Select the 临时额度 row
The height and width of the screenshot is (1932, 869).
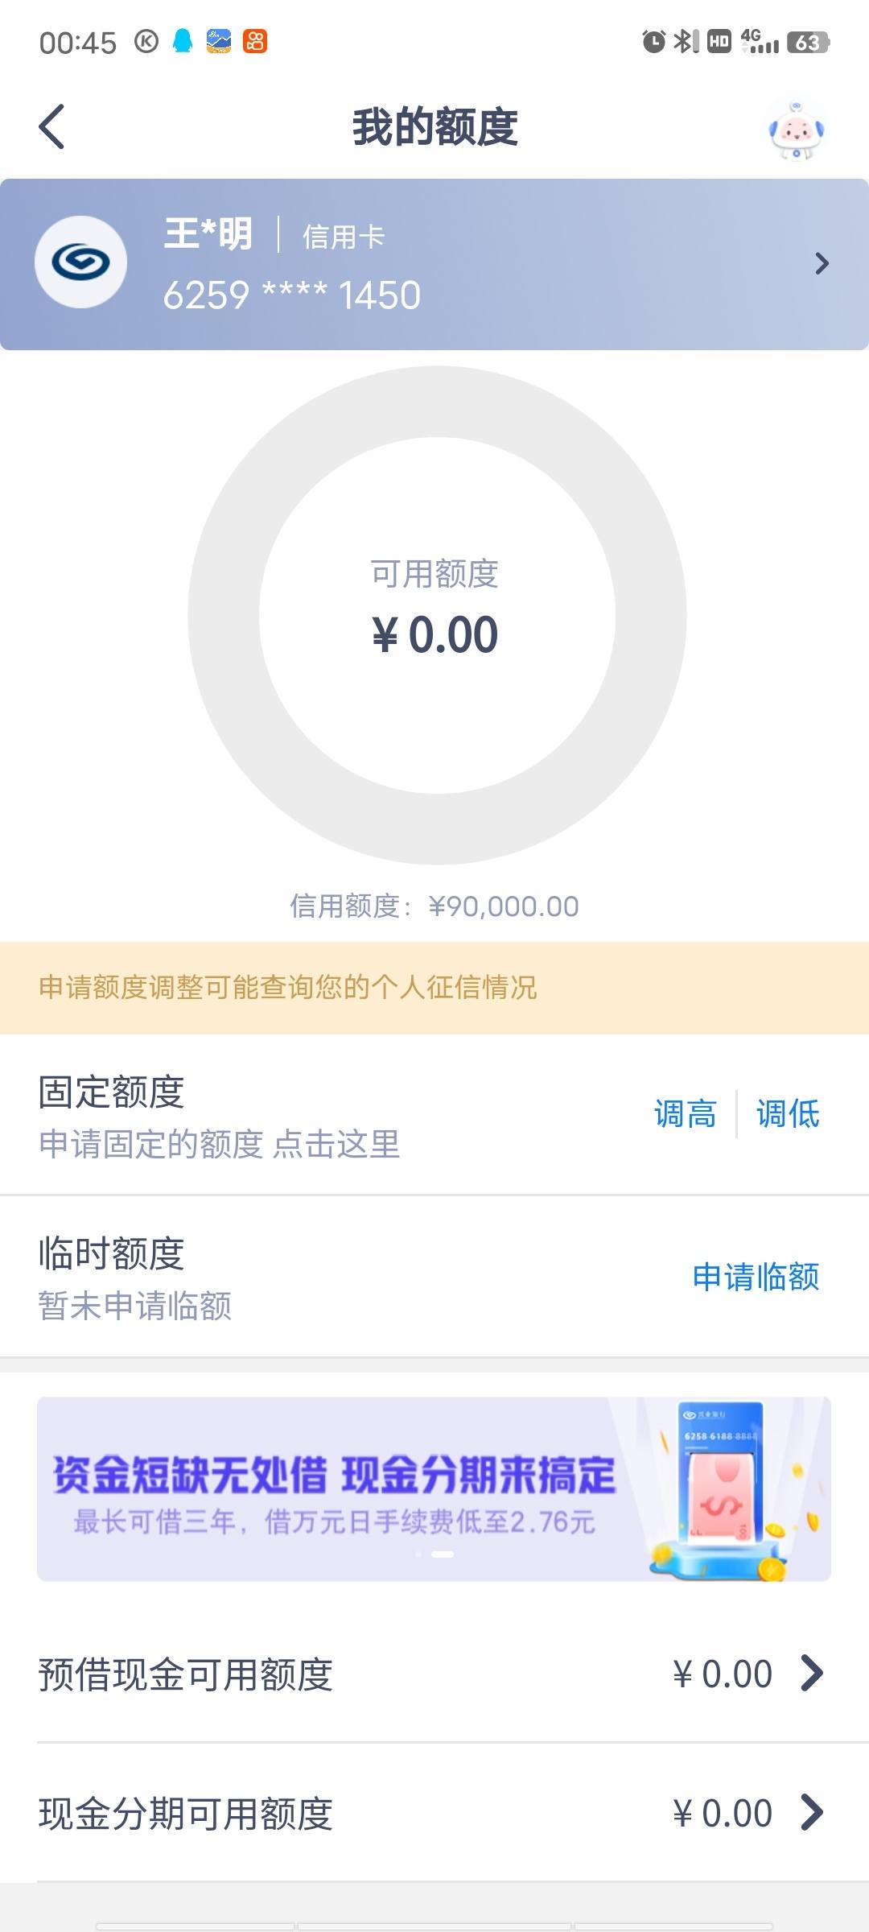tap(434, 1277)
